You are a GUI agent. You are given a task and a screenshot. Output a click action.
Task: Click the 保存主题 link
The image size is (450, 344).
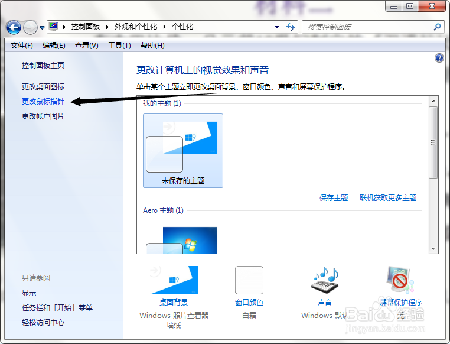coord(334,198)
